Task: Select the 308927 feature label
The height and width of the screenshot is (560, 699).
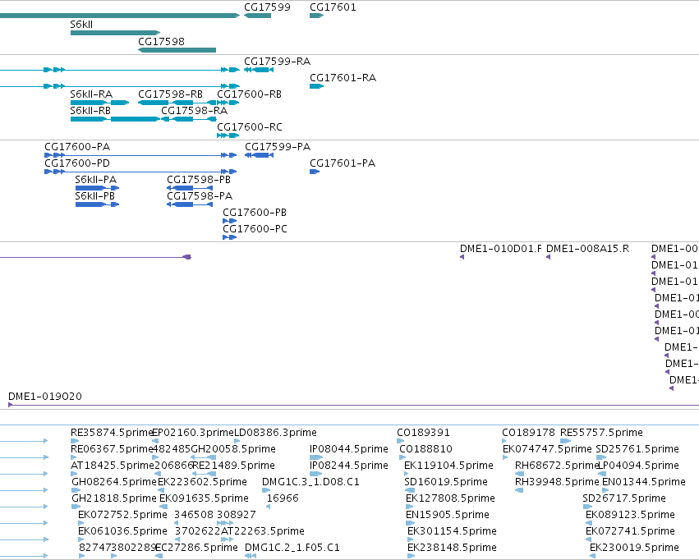Action: (237, 515)
